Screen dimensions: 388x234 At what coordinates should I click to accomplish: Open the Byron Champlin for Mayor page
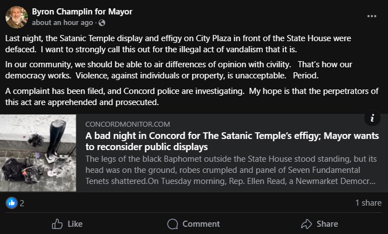(82, 12)
